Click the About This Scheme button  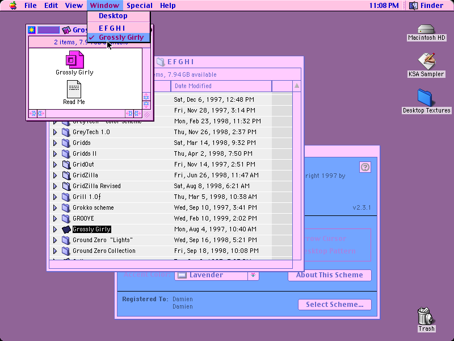(330, 275)
